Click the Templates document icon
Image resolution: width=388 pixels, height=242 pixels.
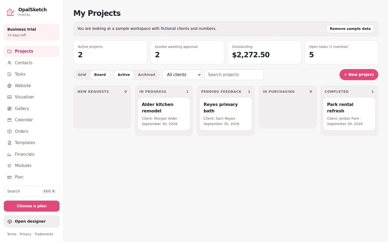click(x=9, y=143)
